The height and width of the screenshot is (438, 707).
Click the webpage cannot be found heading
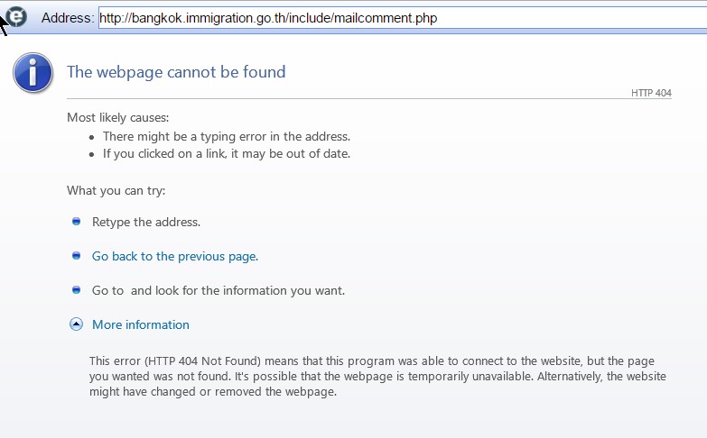(176, 72)
